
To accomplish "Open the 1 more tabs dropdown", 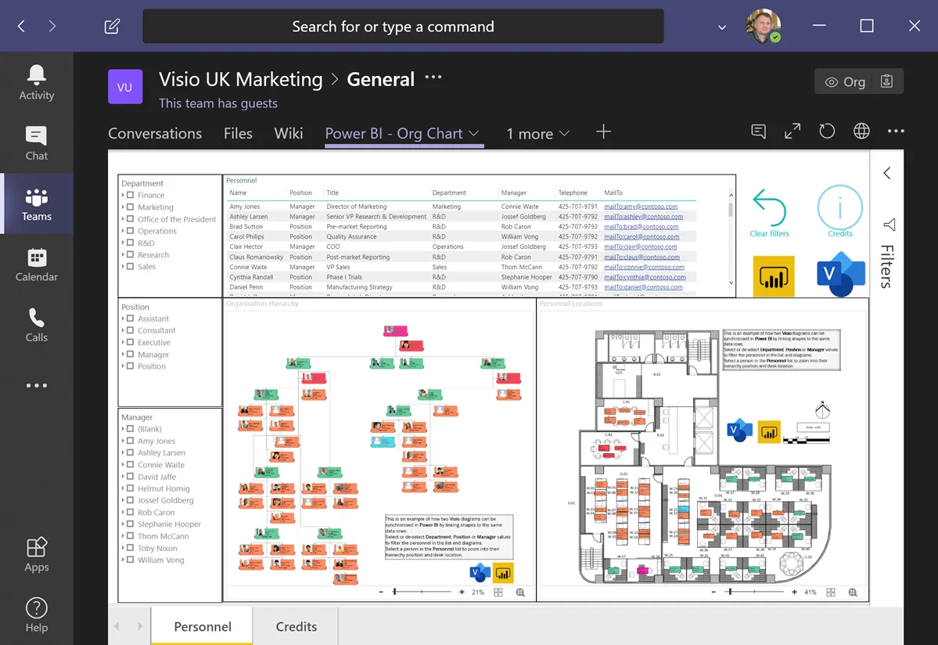I will (x=537, y=133).
